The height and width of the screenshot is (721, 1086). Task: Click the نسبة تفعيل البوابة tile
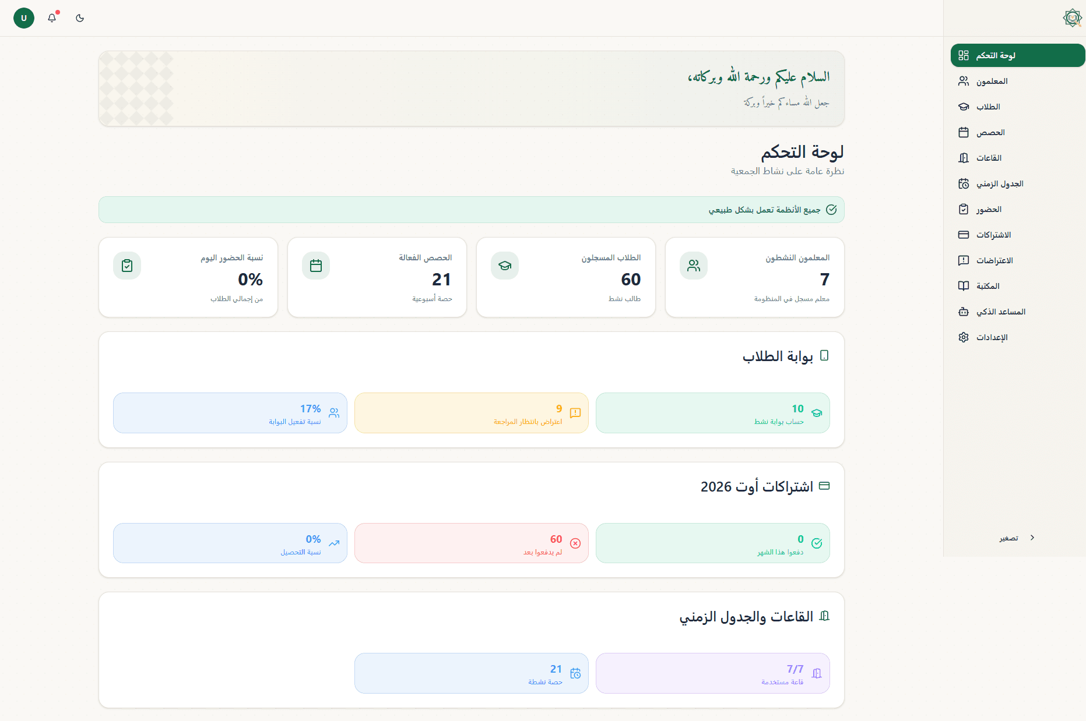point(230,413)
